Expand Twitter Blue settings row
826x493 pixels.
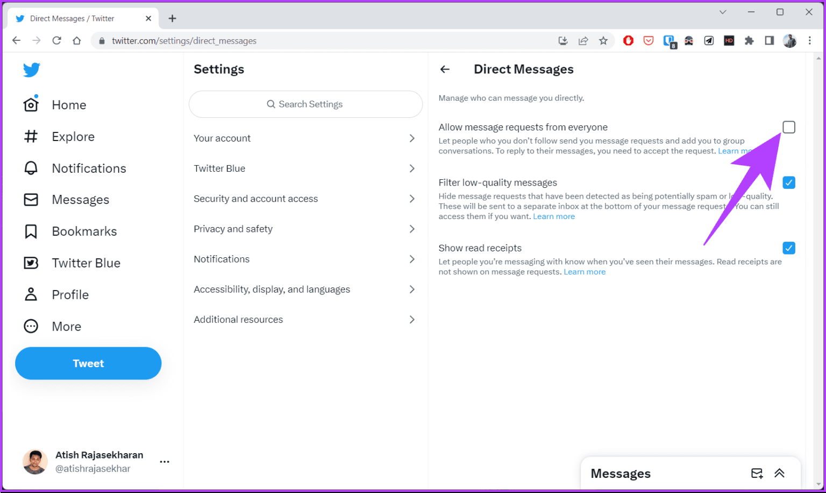click(x=305, y=168)
